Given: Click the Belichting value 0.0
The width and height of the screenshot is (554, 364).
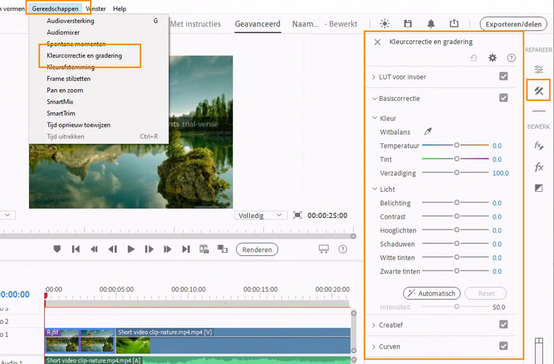Looking at the screenshot, I should pyautogui.click(x=497, y=203).
